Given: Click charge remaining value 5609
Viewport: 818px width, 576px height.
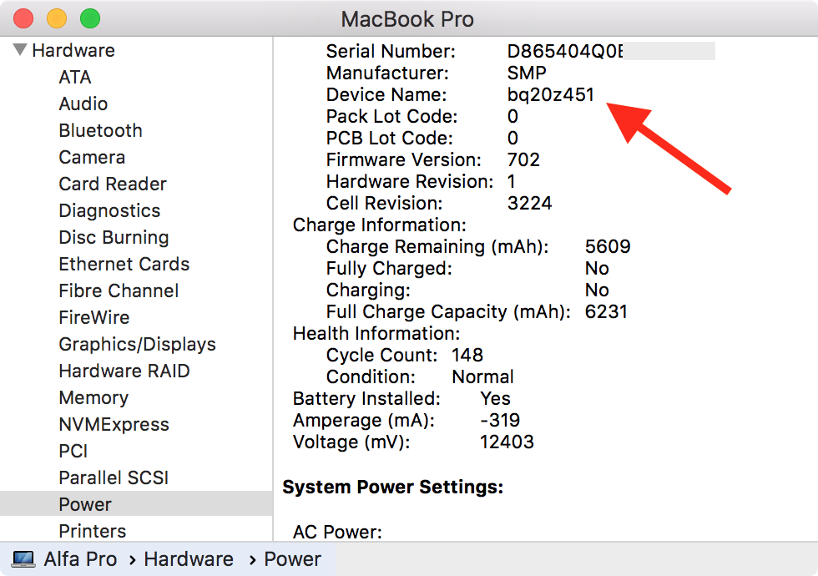Looking at the screenshot, I should (x=608, y=247).
